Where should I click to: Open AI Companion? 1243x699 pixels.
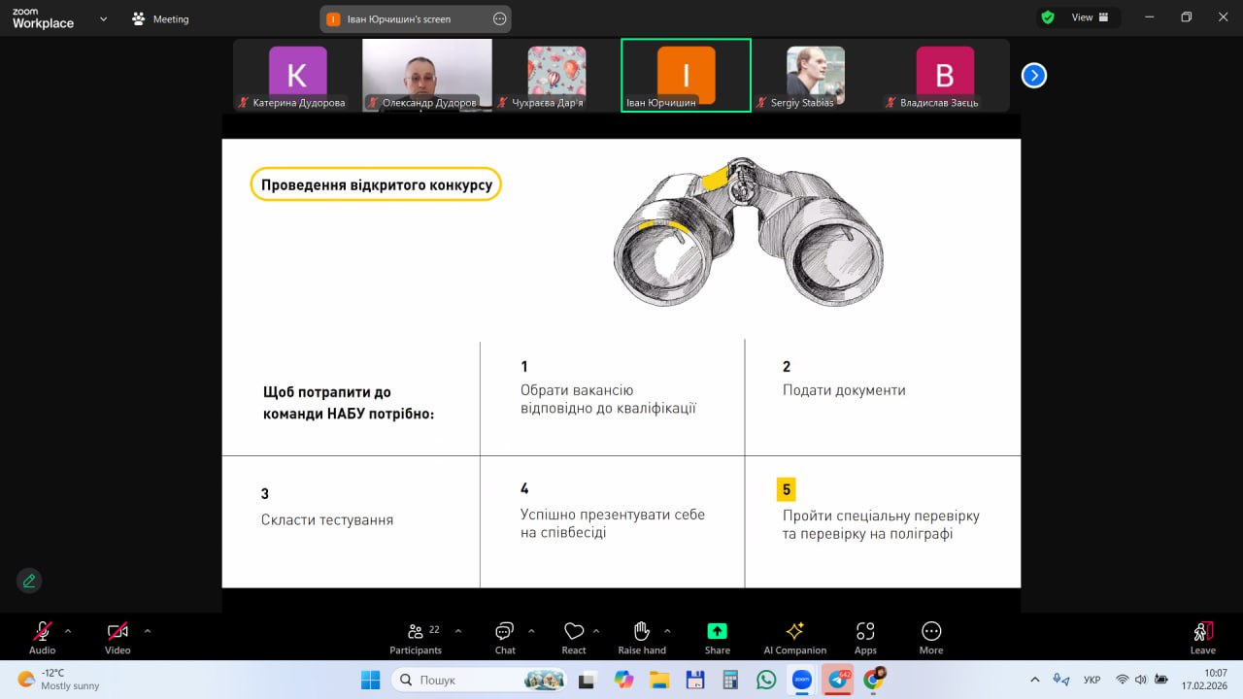pos(794,637)
